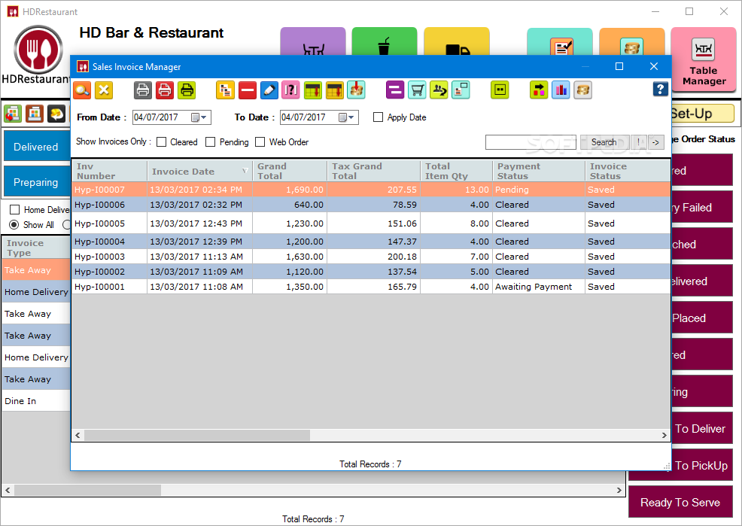Tick the Cleared invoices filter checkbox
This screenshot has height=526, width=742.
pos(161,142)
